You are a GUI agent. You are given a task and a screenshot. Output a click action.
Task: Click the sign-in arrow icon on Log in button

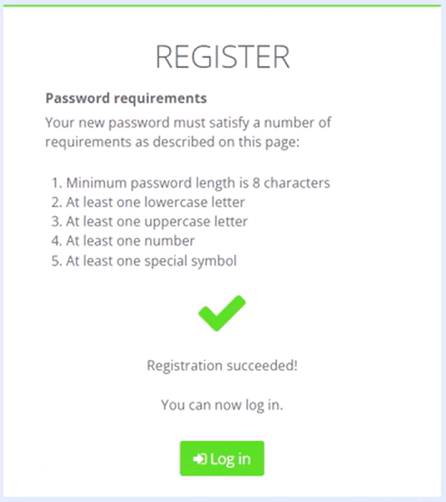(199, 459)
